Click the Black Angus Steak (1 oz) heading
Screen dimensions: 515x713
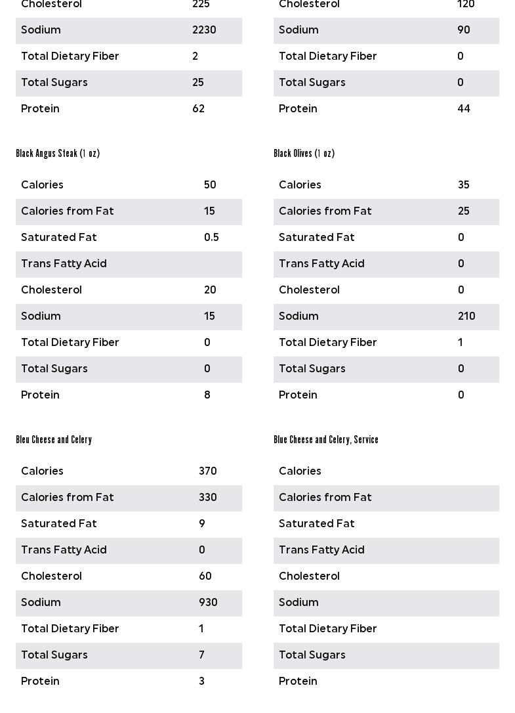[58, 154]
